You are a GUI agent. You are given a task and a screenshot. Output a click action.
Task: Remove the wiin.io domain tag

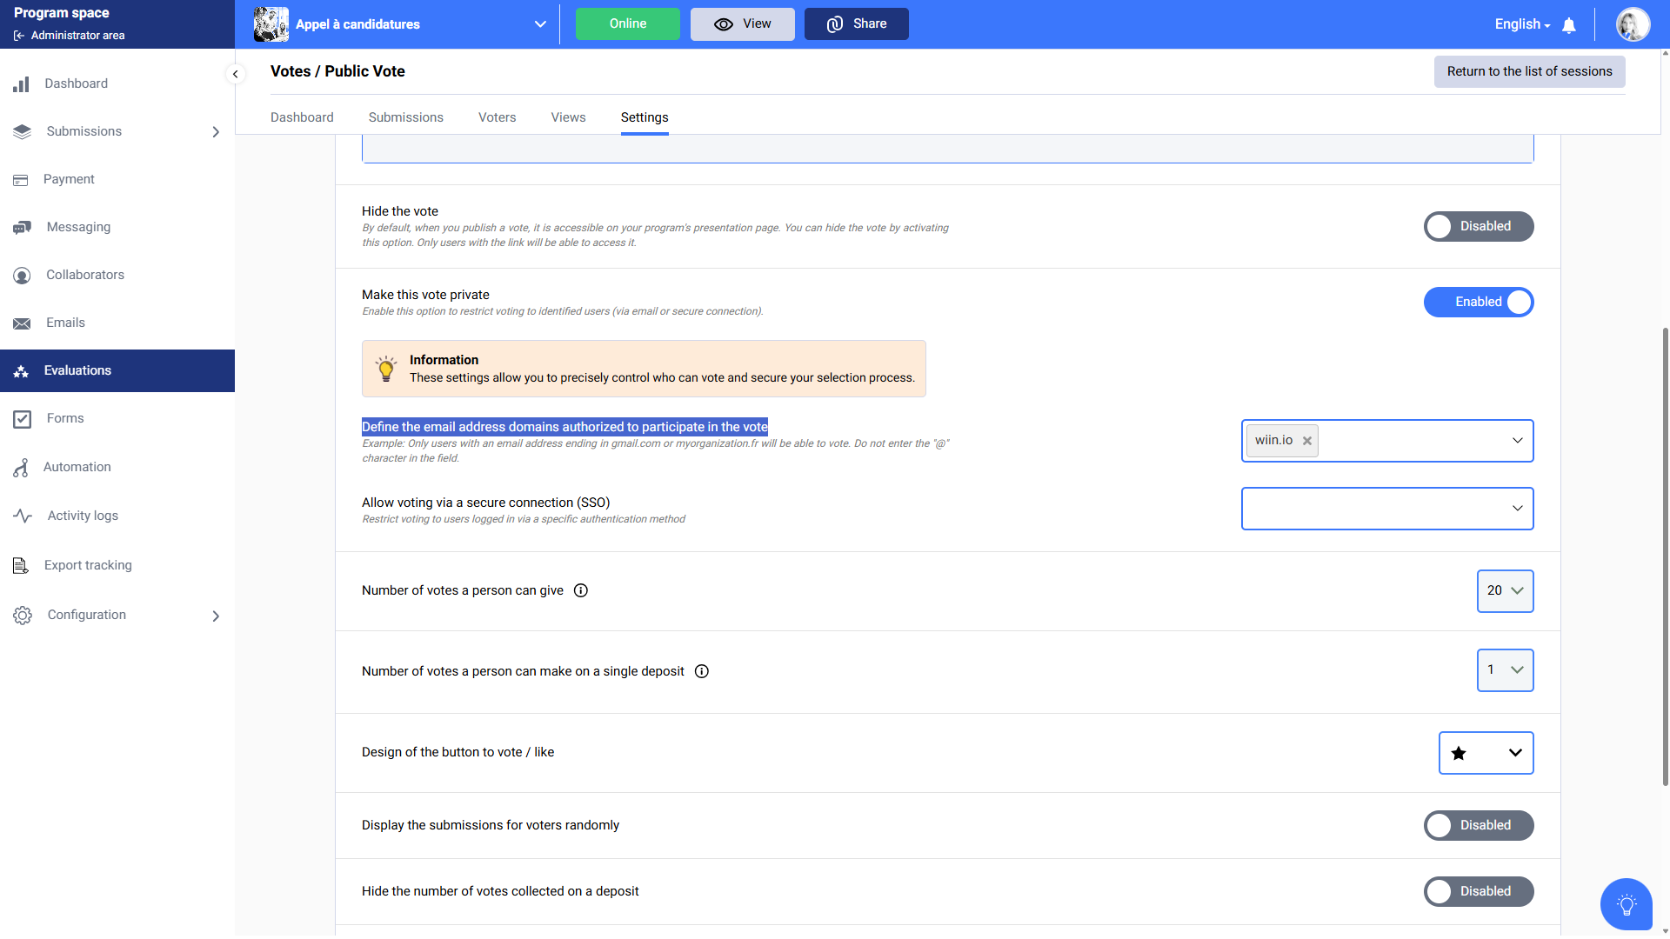pos(1306,441)
